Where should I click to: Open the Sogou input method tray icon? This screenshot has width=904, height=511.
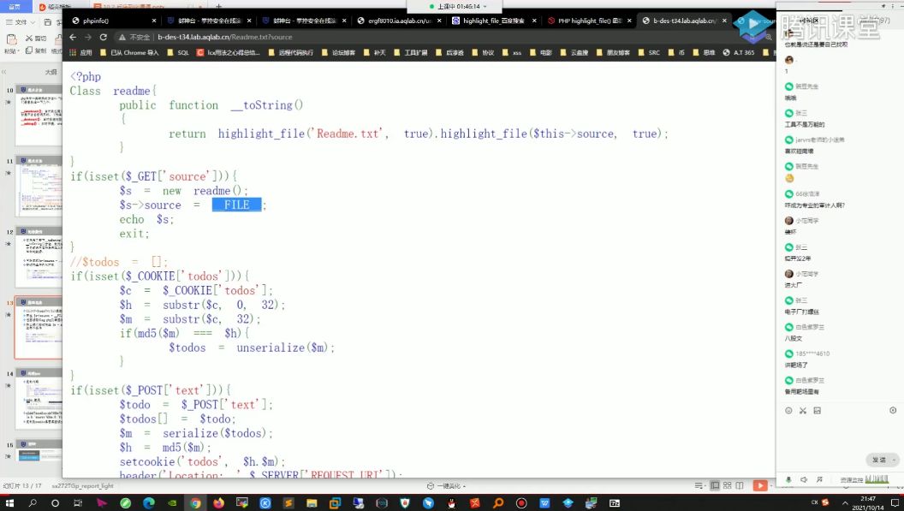click(825, 502)
